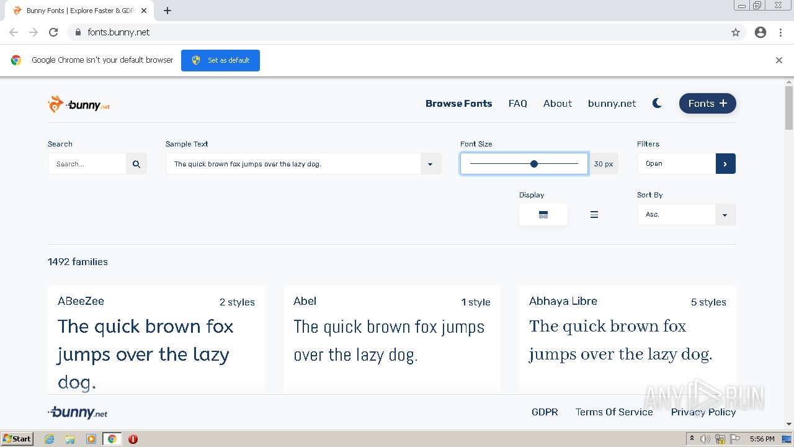The height and width of the screenshot is (447, 794).
Task: Click the page's vertical scrollbar thumb
Action: [789, 108]
